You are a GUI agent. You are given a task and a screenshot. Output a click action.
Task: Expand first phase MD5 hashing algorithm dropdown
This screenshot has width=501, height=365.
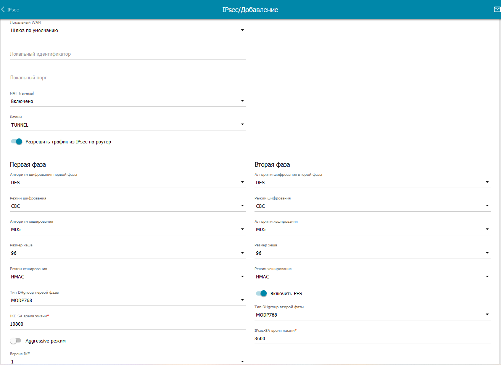pyautogui.click(x=127, y=230)
